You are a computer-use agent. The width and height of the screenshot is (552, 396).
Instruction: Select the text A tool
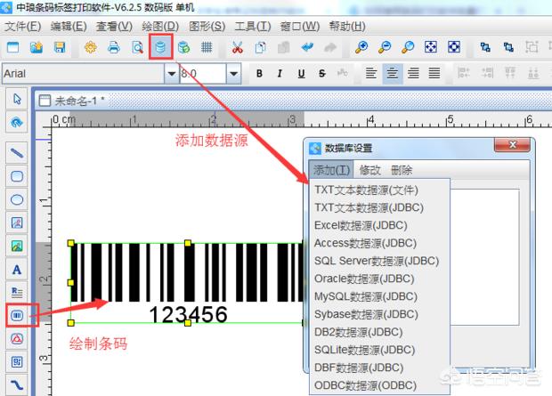pyautogui.click(x=17, y=270)
